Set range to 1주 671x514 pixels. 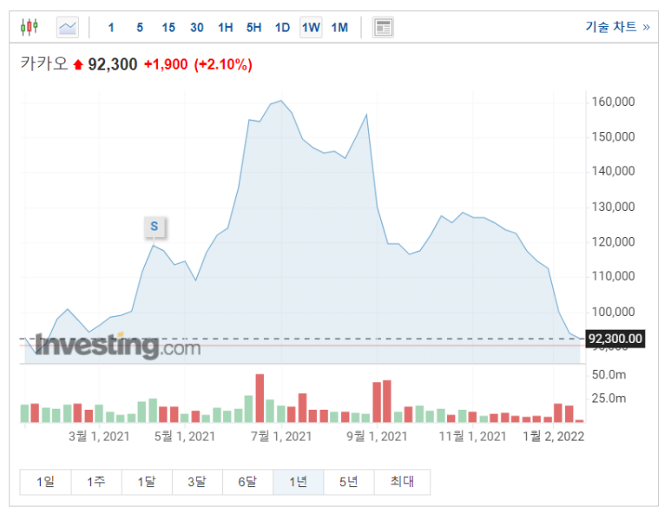(x=96, y=482)
